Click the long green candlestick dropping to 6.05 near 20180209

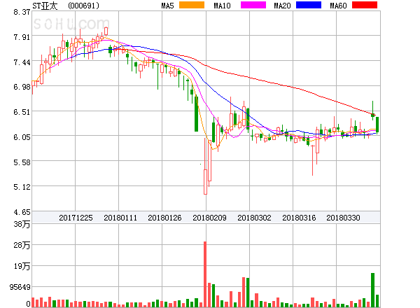pyautogui.click(x=196, y=114)
